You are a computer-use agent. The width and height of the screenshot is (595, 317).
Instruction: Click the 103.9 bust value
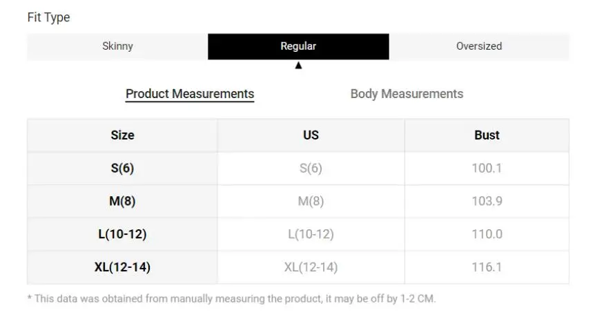[487, 201]
